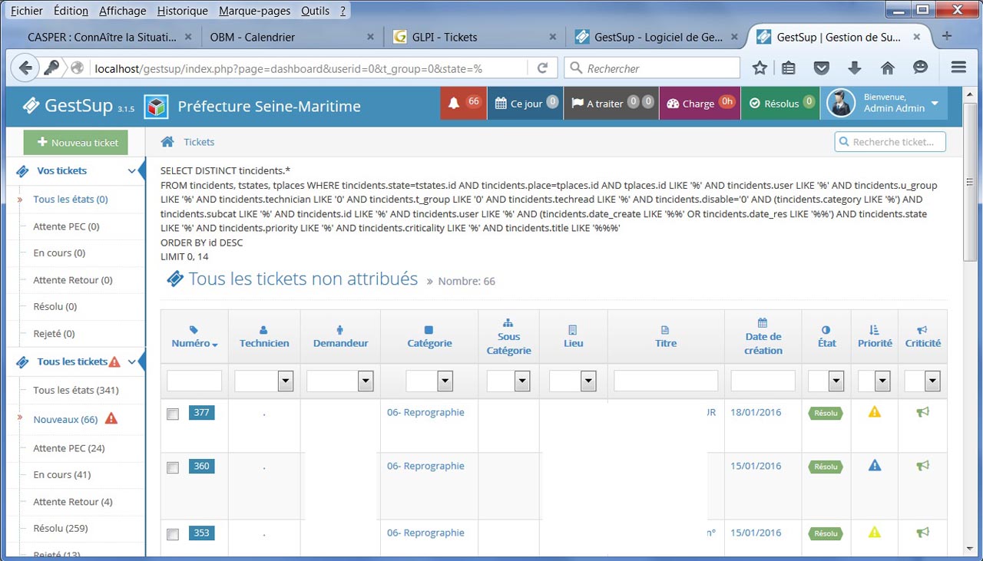Screen dimensions: 983x561
Task: Click the browser Rechercher search box
Action: [652, 68]
